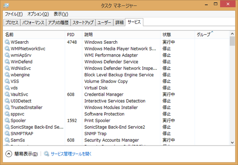Sort services by 説明 column header
Screen dimensions: 238x165
pyautogui.click(x=121, y=35)
